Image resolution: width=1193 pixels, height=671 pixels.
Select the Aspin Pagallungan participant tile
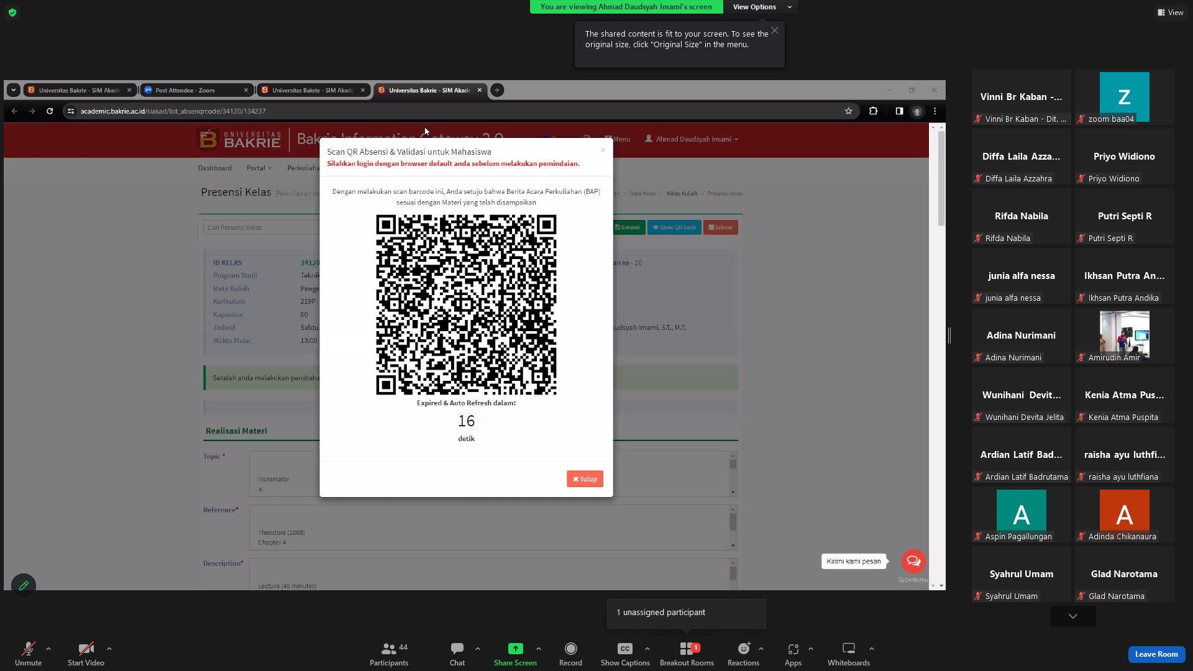pos(1022,514)
